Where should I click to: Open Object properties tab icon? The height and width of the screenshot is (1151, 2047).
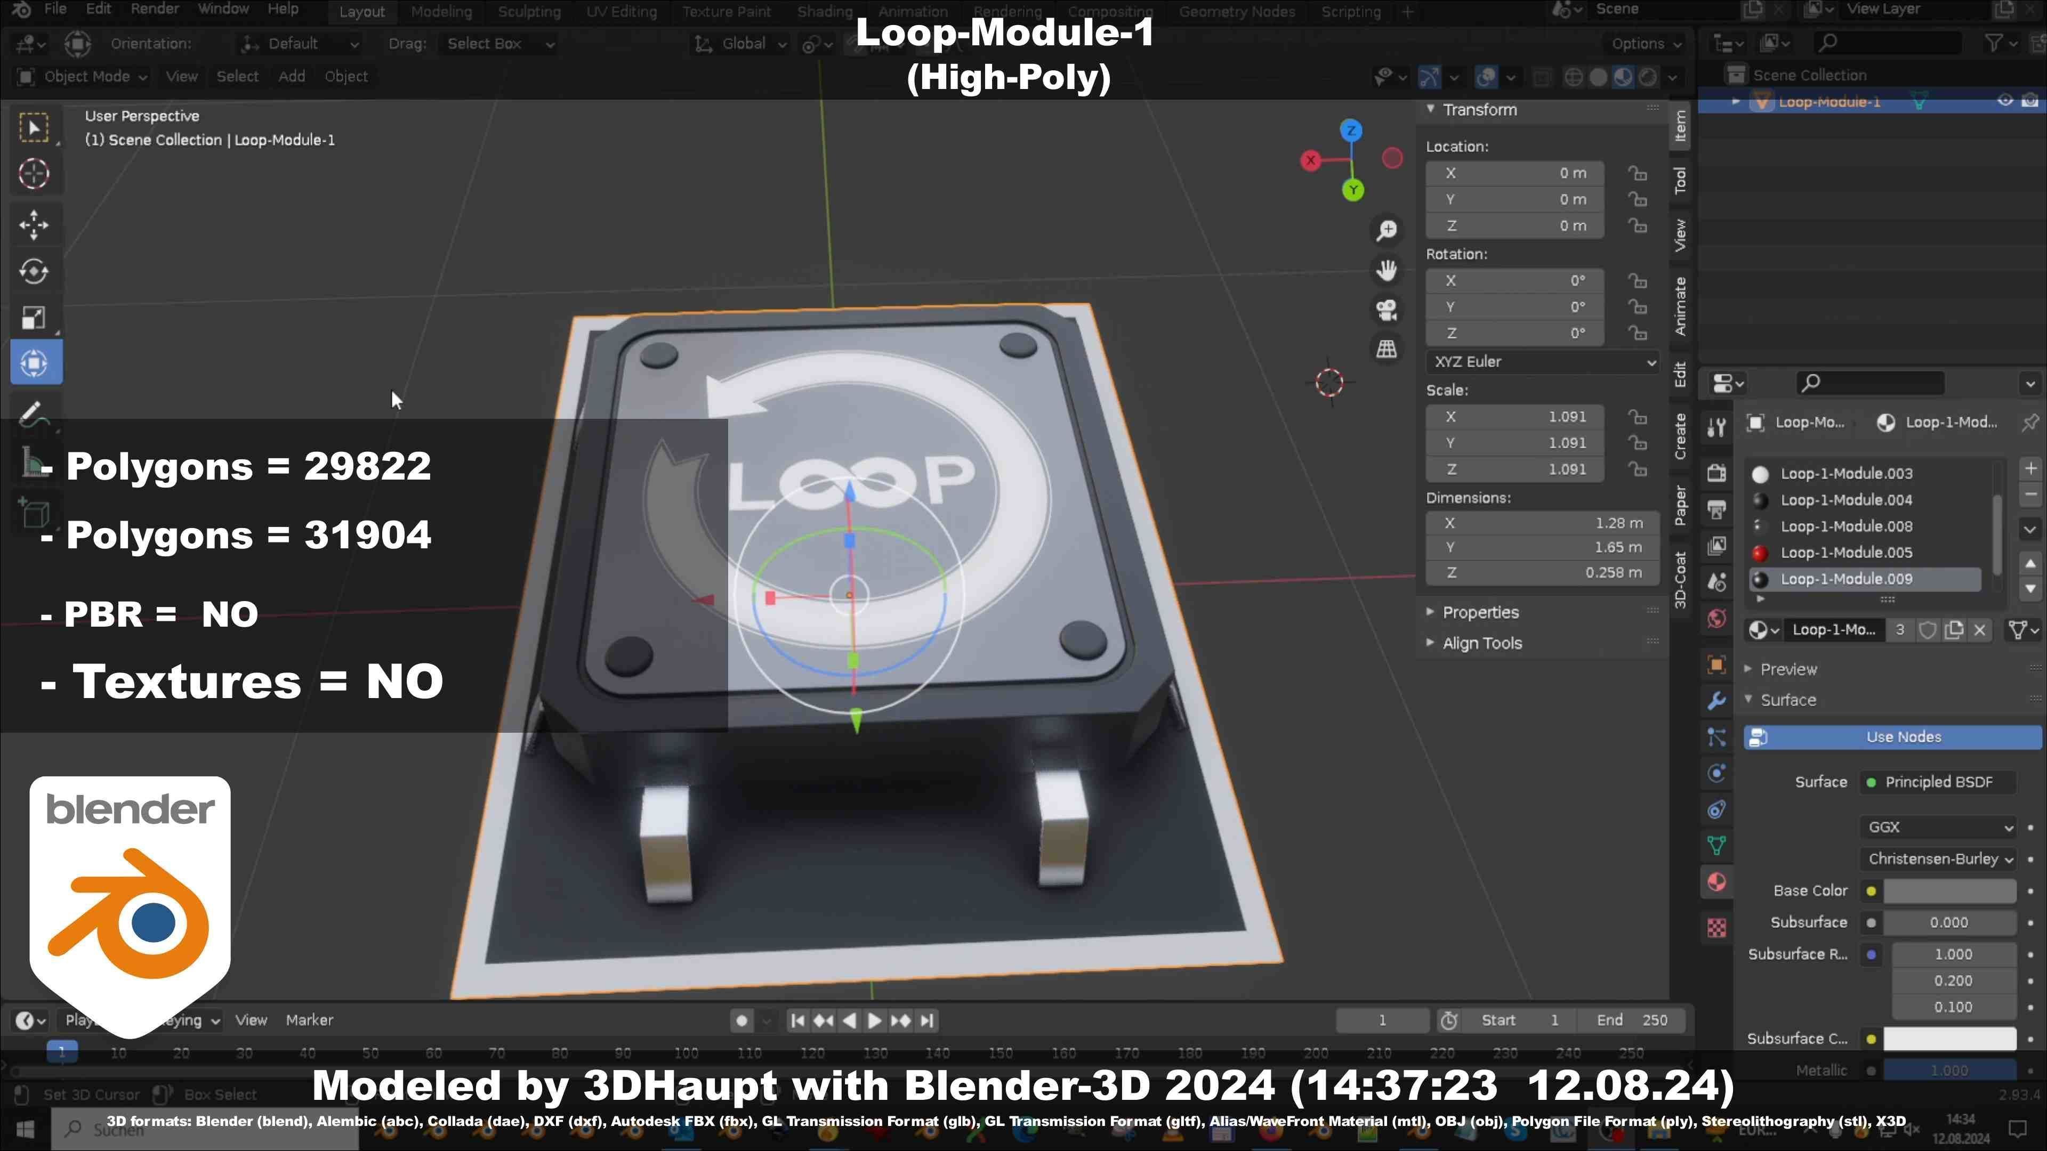(x=1716, y=664)
